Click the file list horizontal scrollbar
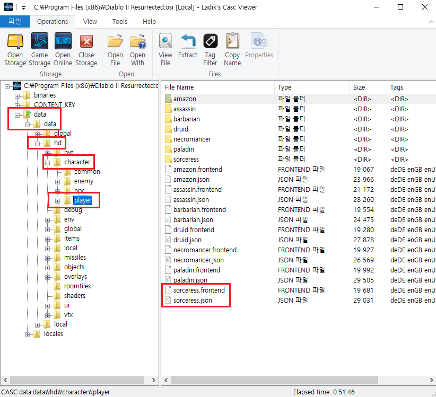 pyautogui.click(x=274, y=380)
